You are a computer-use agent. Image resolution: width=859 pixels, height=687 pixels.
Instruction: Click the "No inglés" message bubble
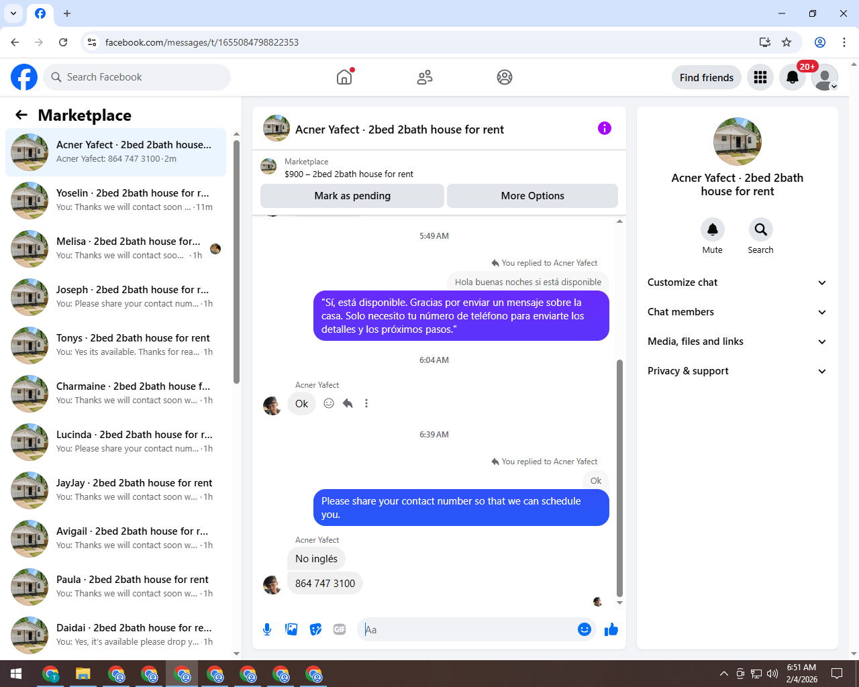[x=316, y=559]
